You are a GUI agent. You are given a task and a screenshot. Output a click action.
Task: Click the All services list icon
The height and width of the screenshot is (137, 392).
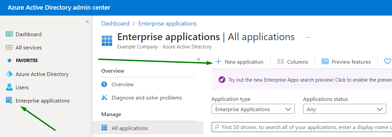coord(9,47)
